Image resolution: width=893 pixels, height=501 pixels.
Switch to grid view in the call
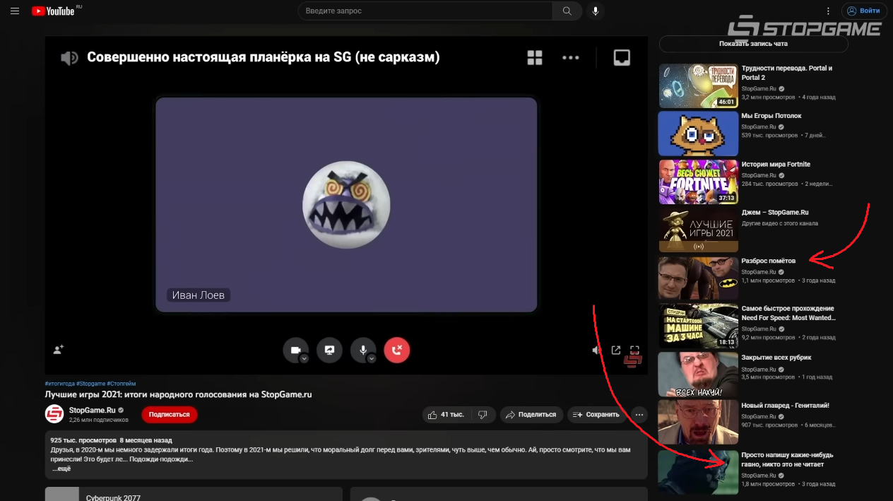click(x=535, y=58)
